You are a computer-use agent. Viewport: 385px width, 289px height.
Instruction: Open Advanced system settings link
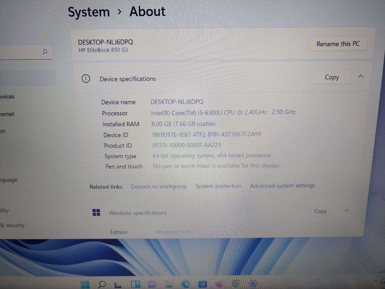point(282,185)
